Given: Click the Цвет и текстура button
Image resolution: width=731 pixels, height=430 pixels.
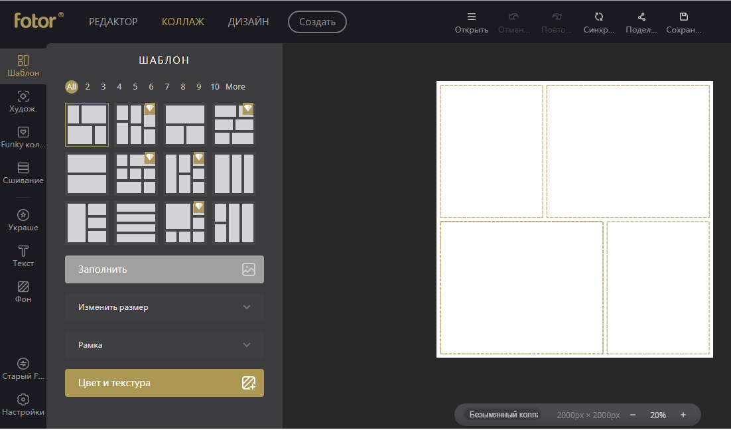Looking at the screenshot, I should [x=164, y=383].
